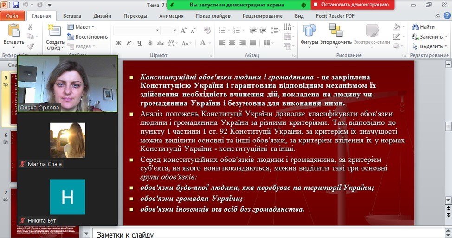The image size is (452, 238).
Task: Increase font size with large A icon
Action: point(183,30)
